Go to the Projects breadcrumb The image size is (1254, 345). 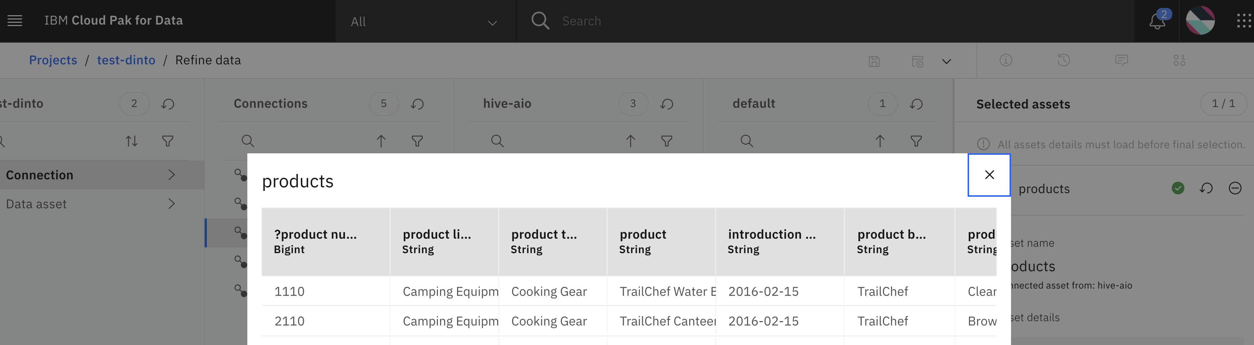pyautogui.click(x=53, y=60)
